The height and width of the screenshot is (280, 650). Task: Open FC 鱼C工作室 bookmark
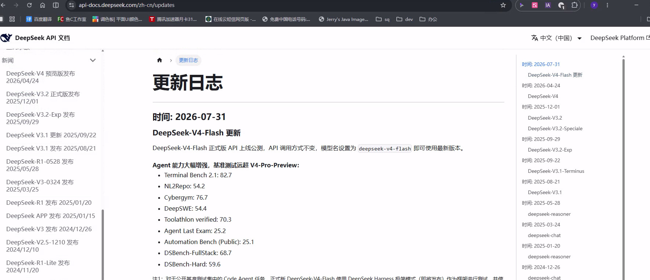pos(72,19)
